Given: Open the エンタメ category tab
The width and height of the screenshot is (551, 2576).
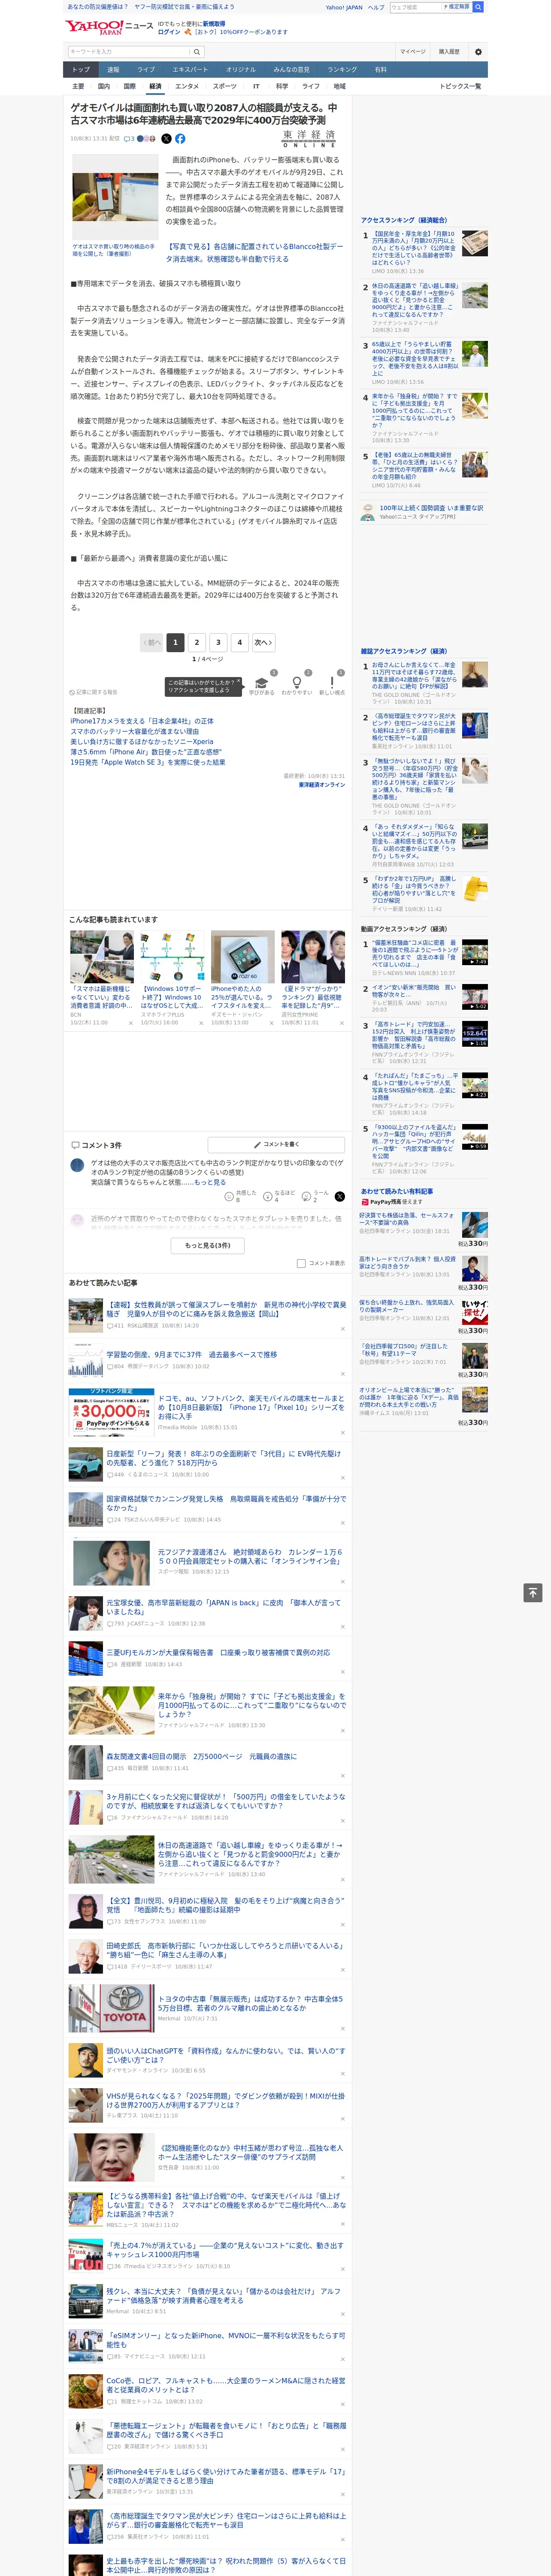Looking at the screenshot, I should pyautogui.click(x=187, y=86).
